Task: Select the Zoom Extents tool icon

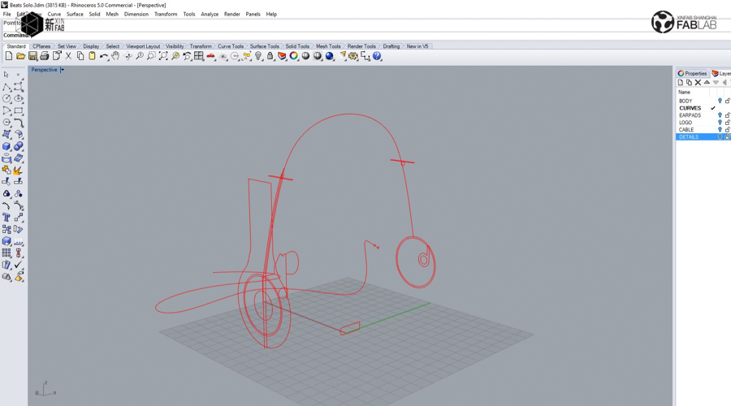Action: [x=163, y=56]
